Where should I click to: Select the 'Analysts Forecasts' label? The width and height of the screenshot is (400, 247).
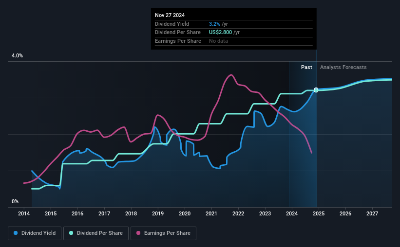pyautogui.click(x=343, y=67)
